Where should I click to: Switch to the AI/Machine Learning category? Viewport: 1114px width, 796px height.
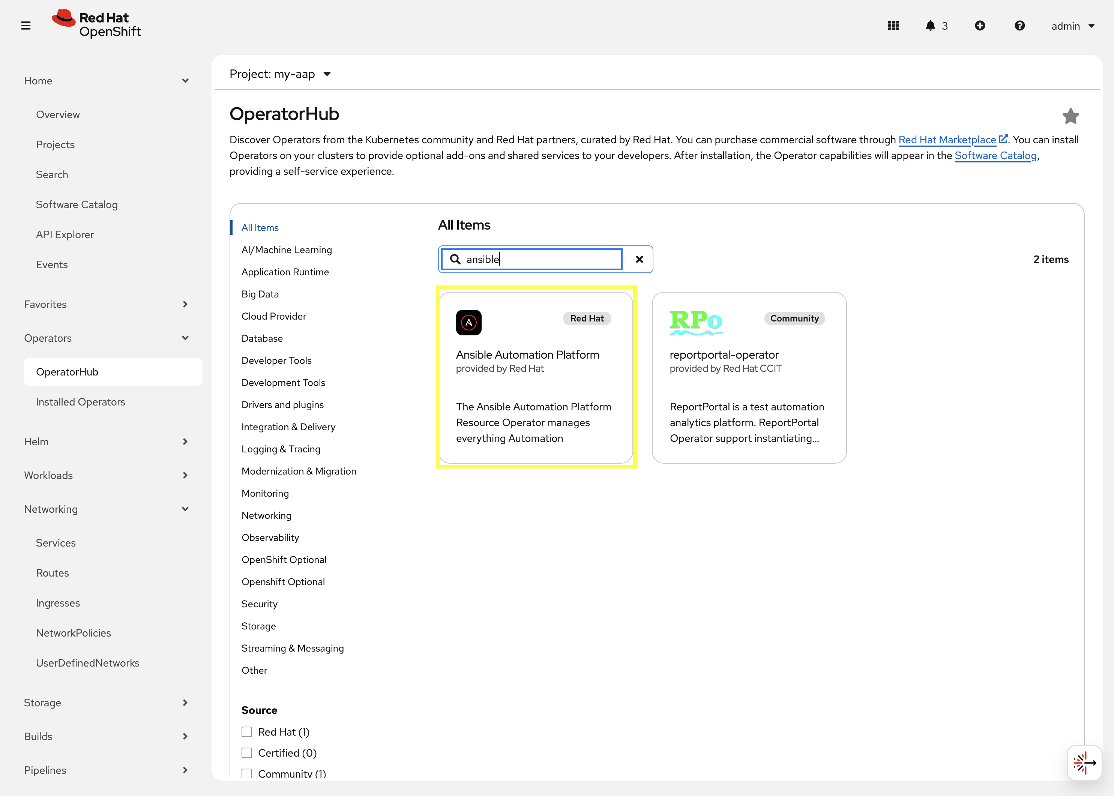(x=286, y=249)
